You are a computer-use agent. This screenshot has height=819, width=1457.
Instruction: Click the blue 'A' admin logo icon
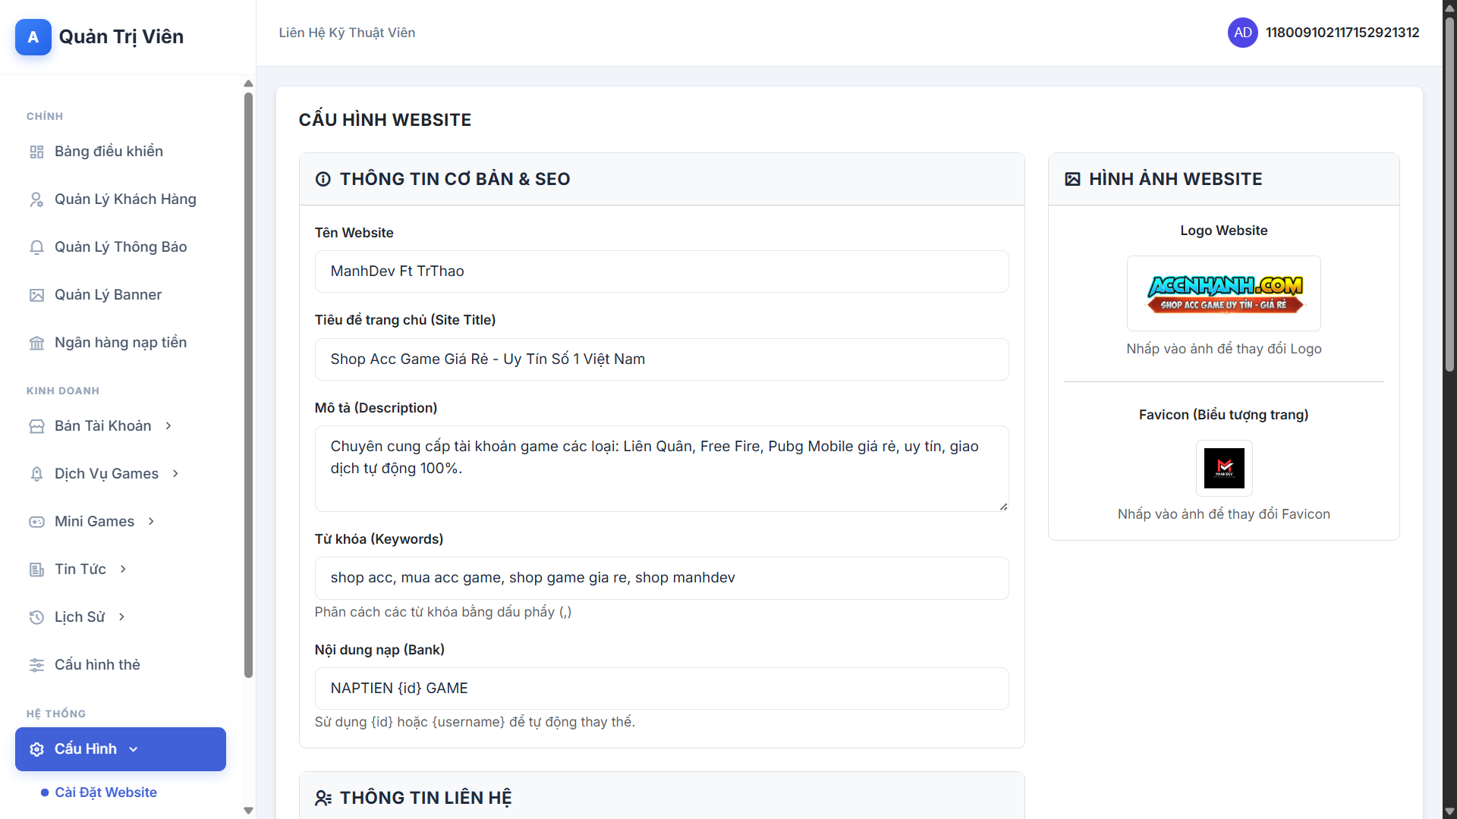pyautogui.click(x=33, y=37)
